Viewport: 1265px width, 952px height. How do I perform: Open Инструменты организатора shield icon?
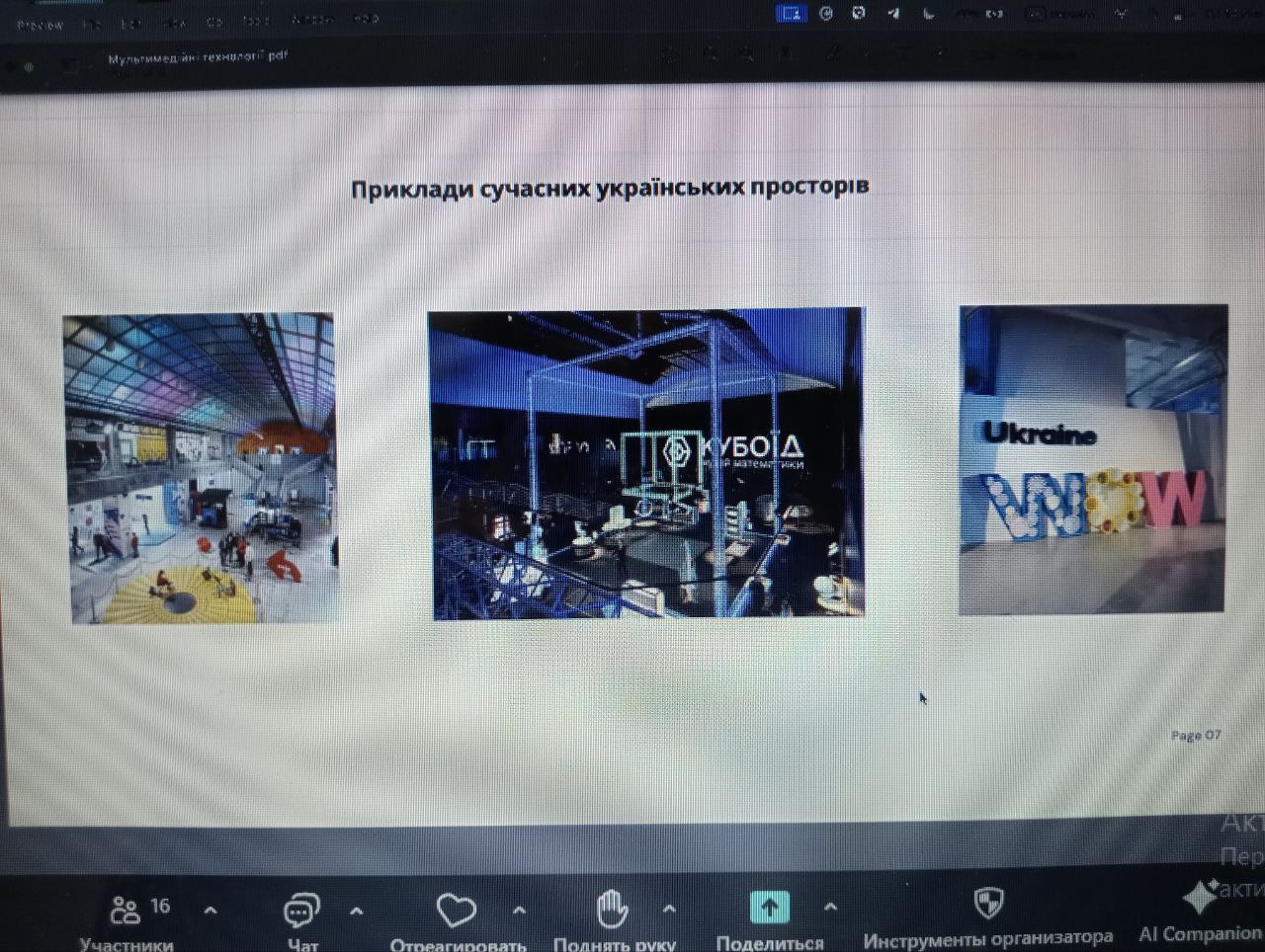988,903
